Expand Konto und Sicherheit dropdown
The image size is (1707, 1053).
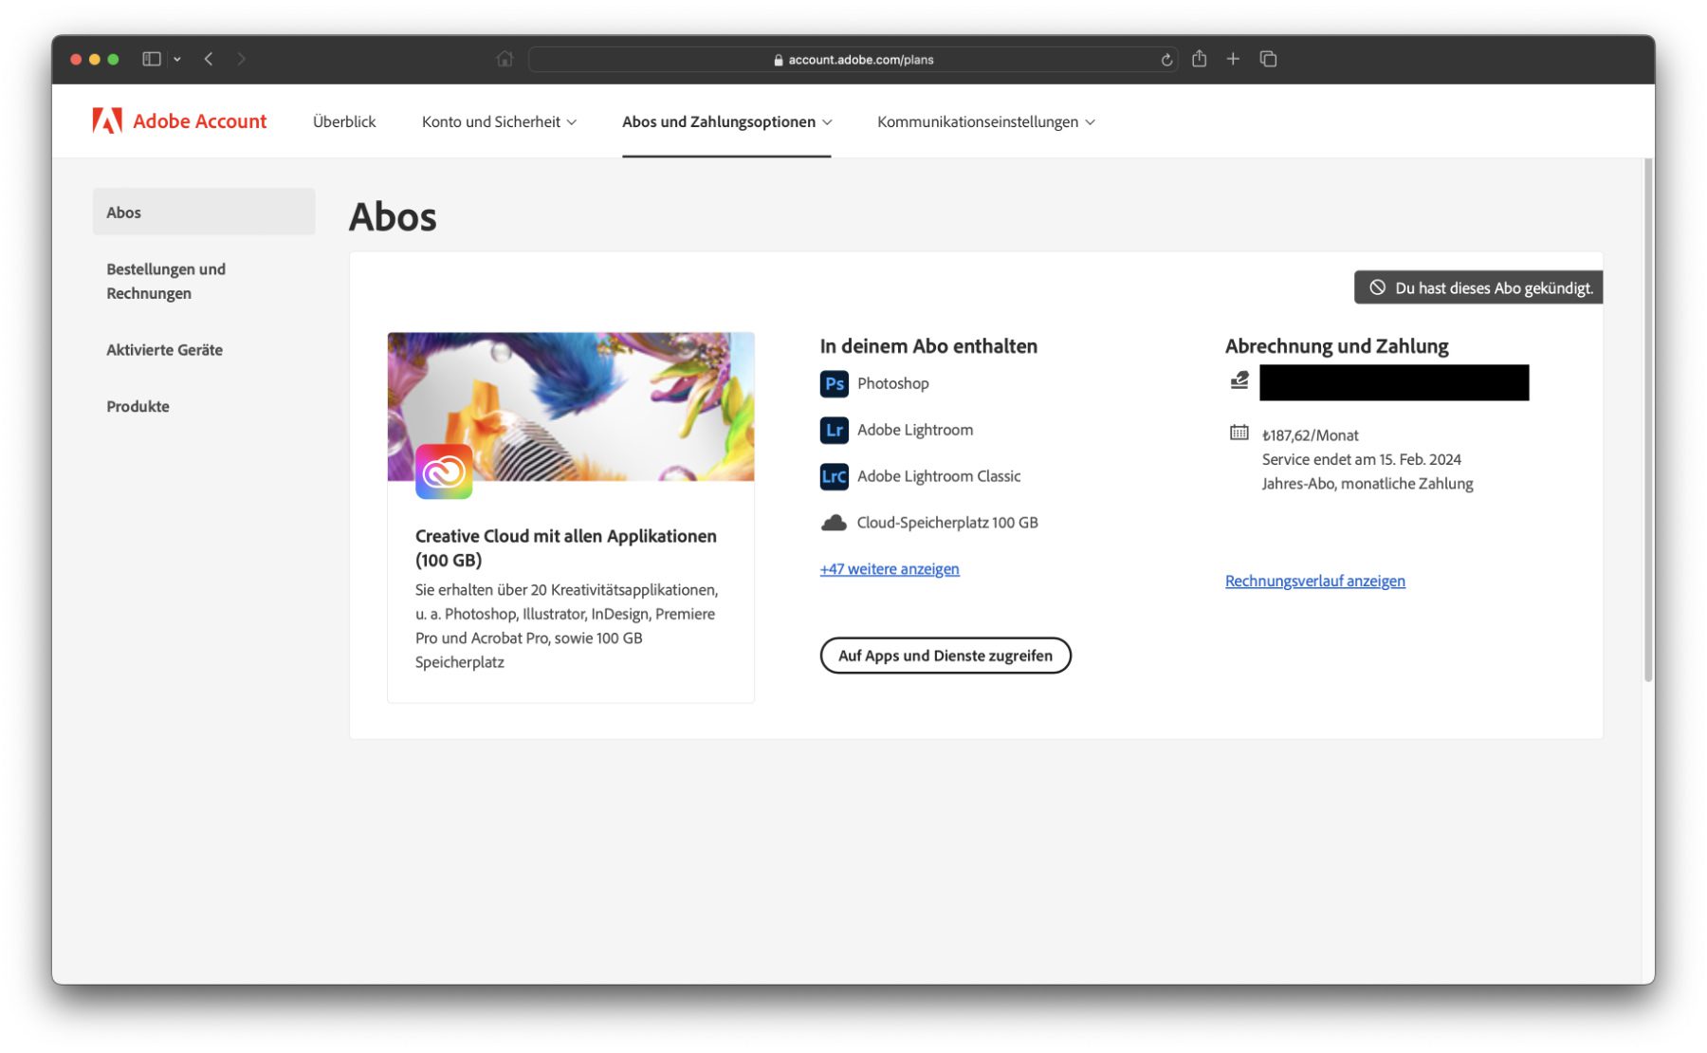(x=499, y=122)
